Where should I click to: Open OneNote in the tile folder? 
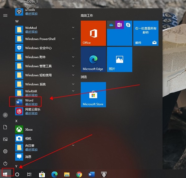[x=120, y=25]
